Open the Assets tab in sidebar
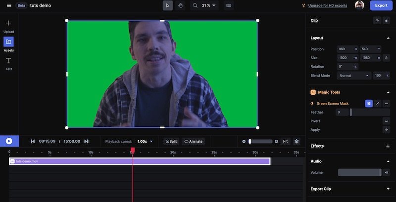This screenshot has height=202, width=396. [8, 42]
